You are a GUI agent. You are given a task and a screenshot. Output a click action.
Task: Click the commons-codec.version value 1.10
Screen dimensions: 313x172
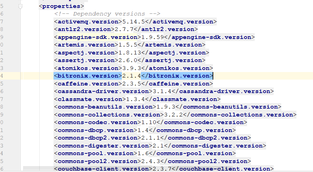149,122
